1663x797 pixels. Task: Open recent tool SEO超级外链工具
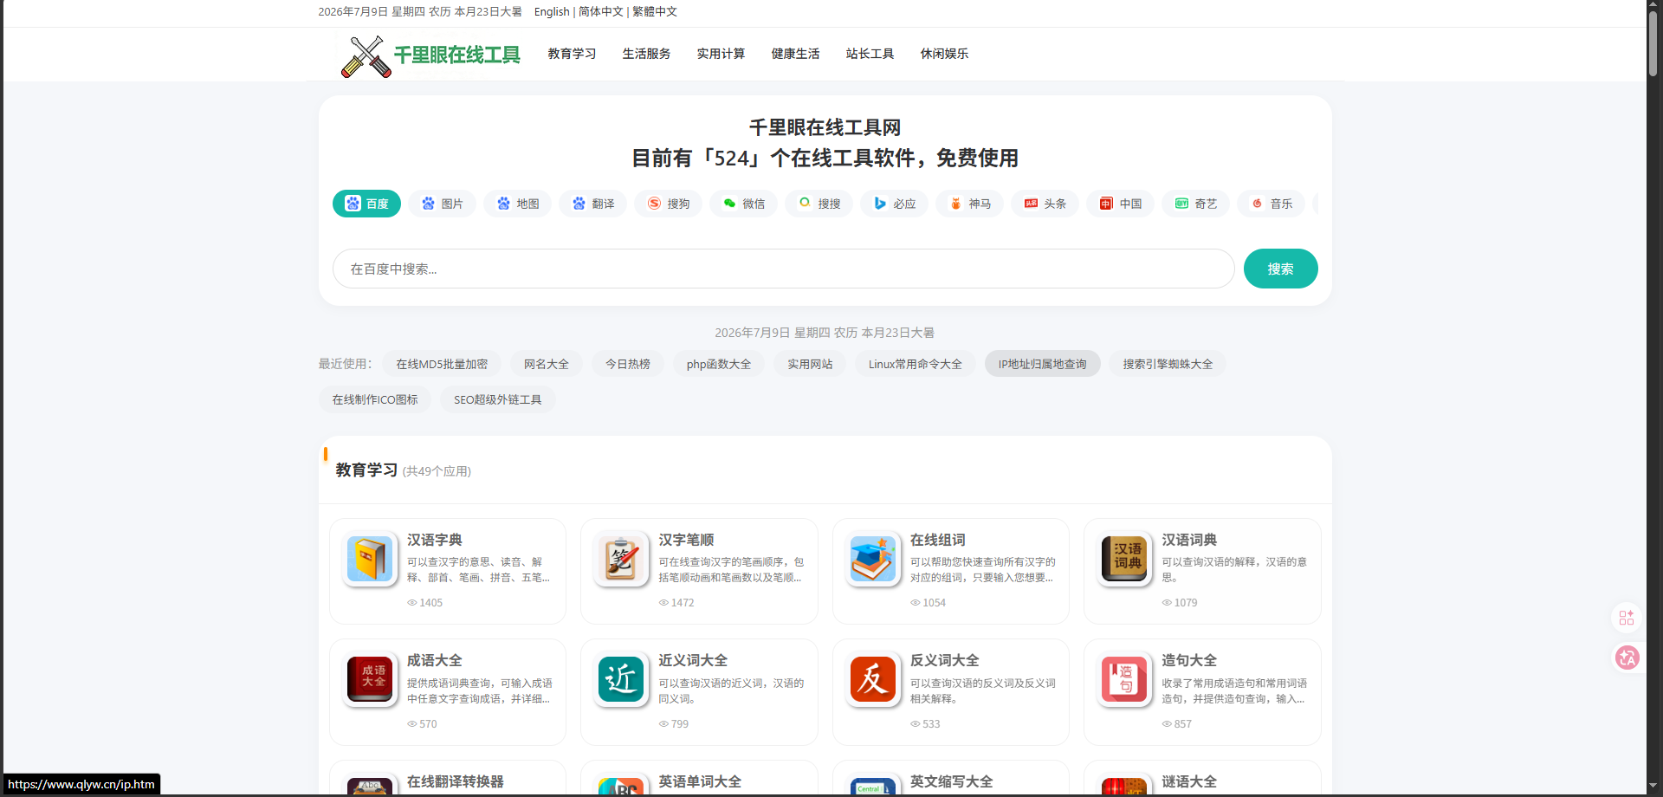pos(498,399)
